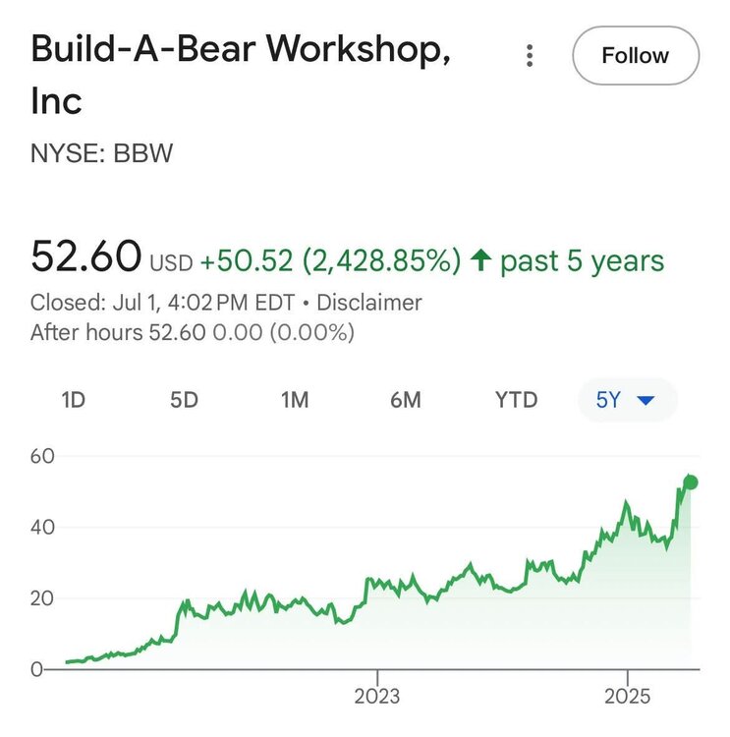Click the NYSE: BBW ticker label
The width and height of the screenshot is (730, 737).
[102, 154]
